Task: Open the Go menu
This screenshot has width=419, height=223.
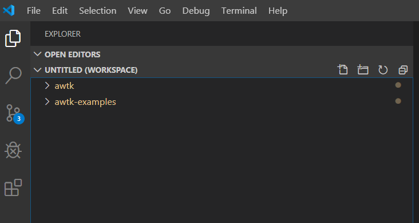Action: point(165,11)
